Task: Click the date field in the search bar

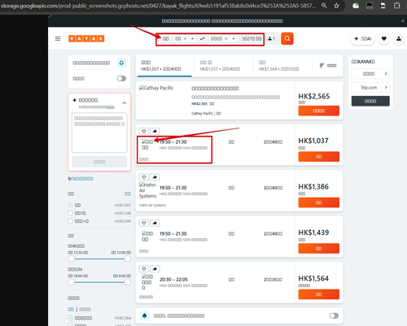Action: pyautogui.click(x=252, y=39)
